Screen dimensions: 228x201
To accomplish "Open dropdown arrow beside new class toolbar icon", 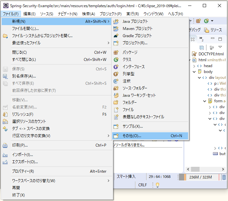I will (x=212, y=21).
